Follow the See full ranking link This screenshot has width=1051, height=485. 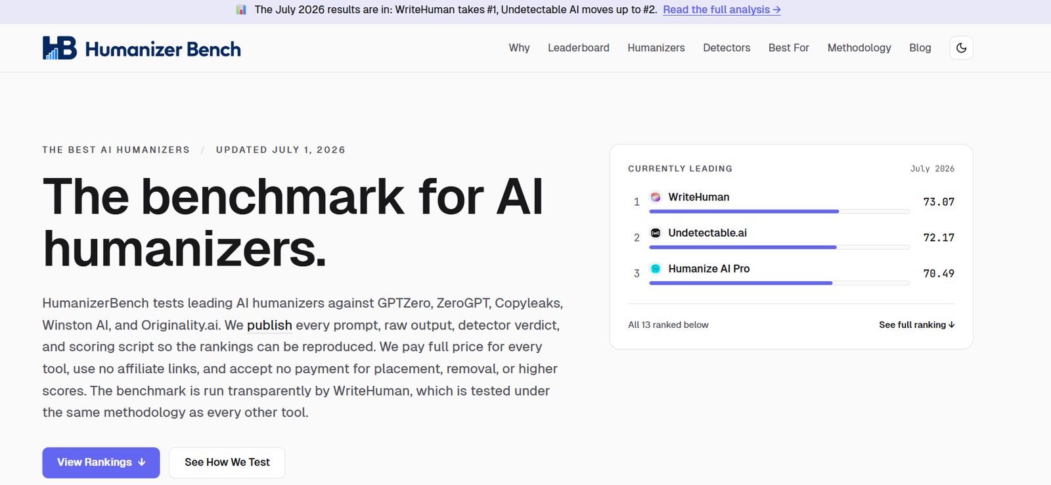click(x=917, y=325)
